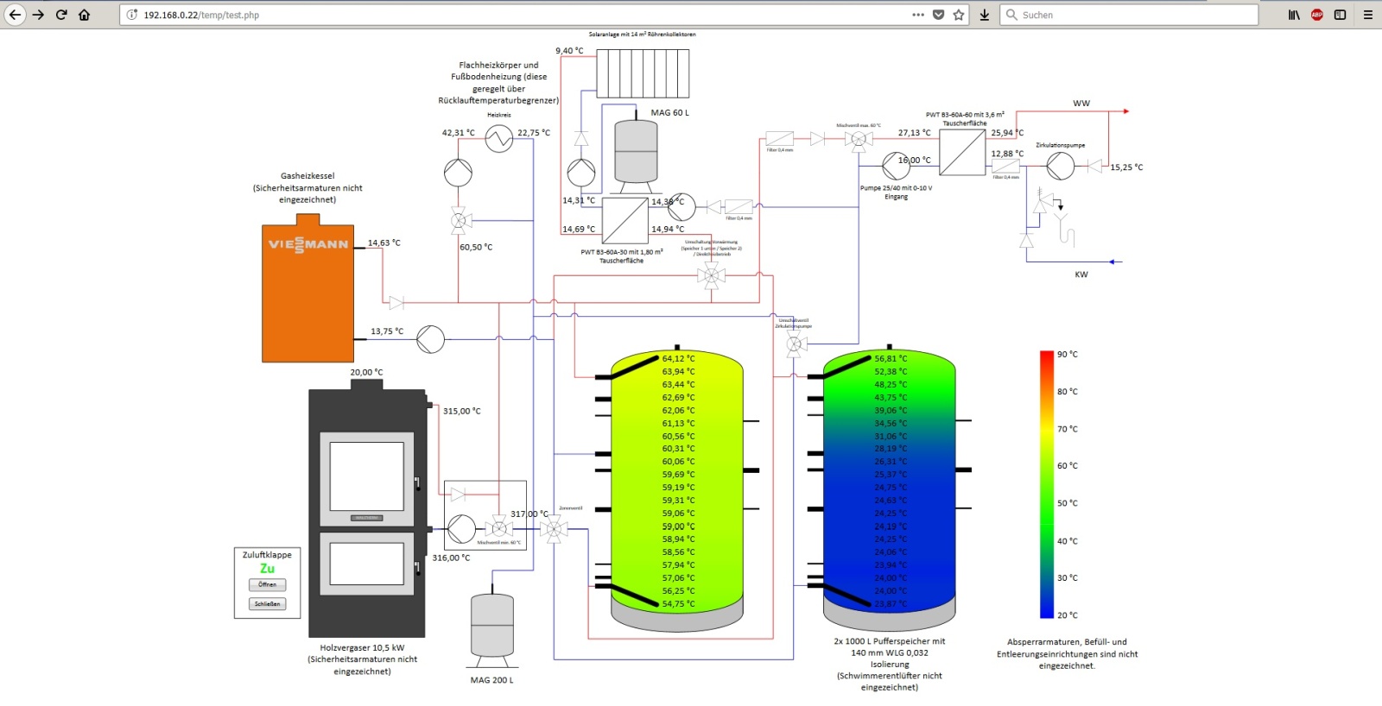Click the Home icon in the toolbar

[84, 15]
